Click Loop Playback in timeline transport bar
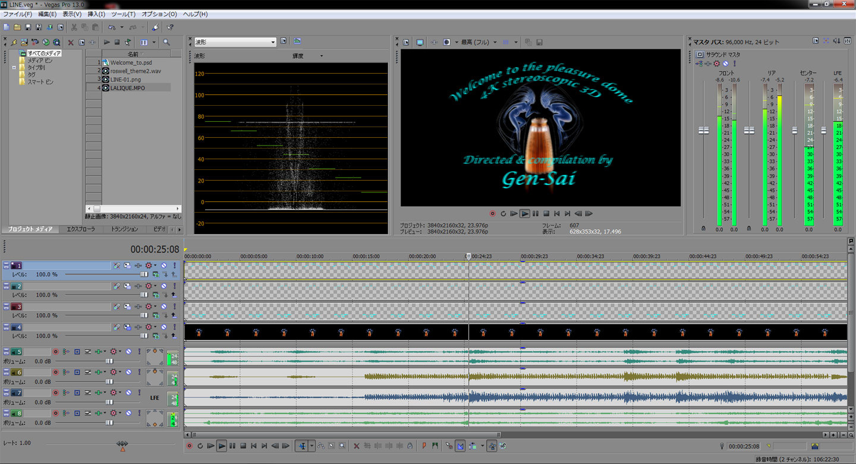The width and height of the screenshot is (856, 464). pyautogui.click(x=200, y=446)
